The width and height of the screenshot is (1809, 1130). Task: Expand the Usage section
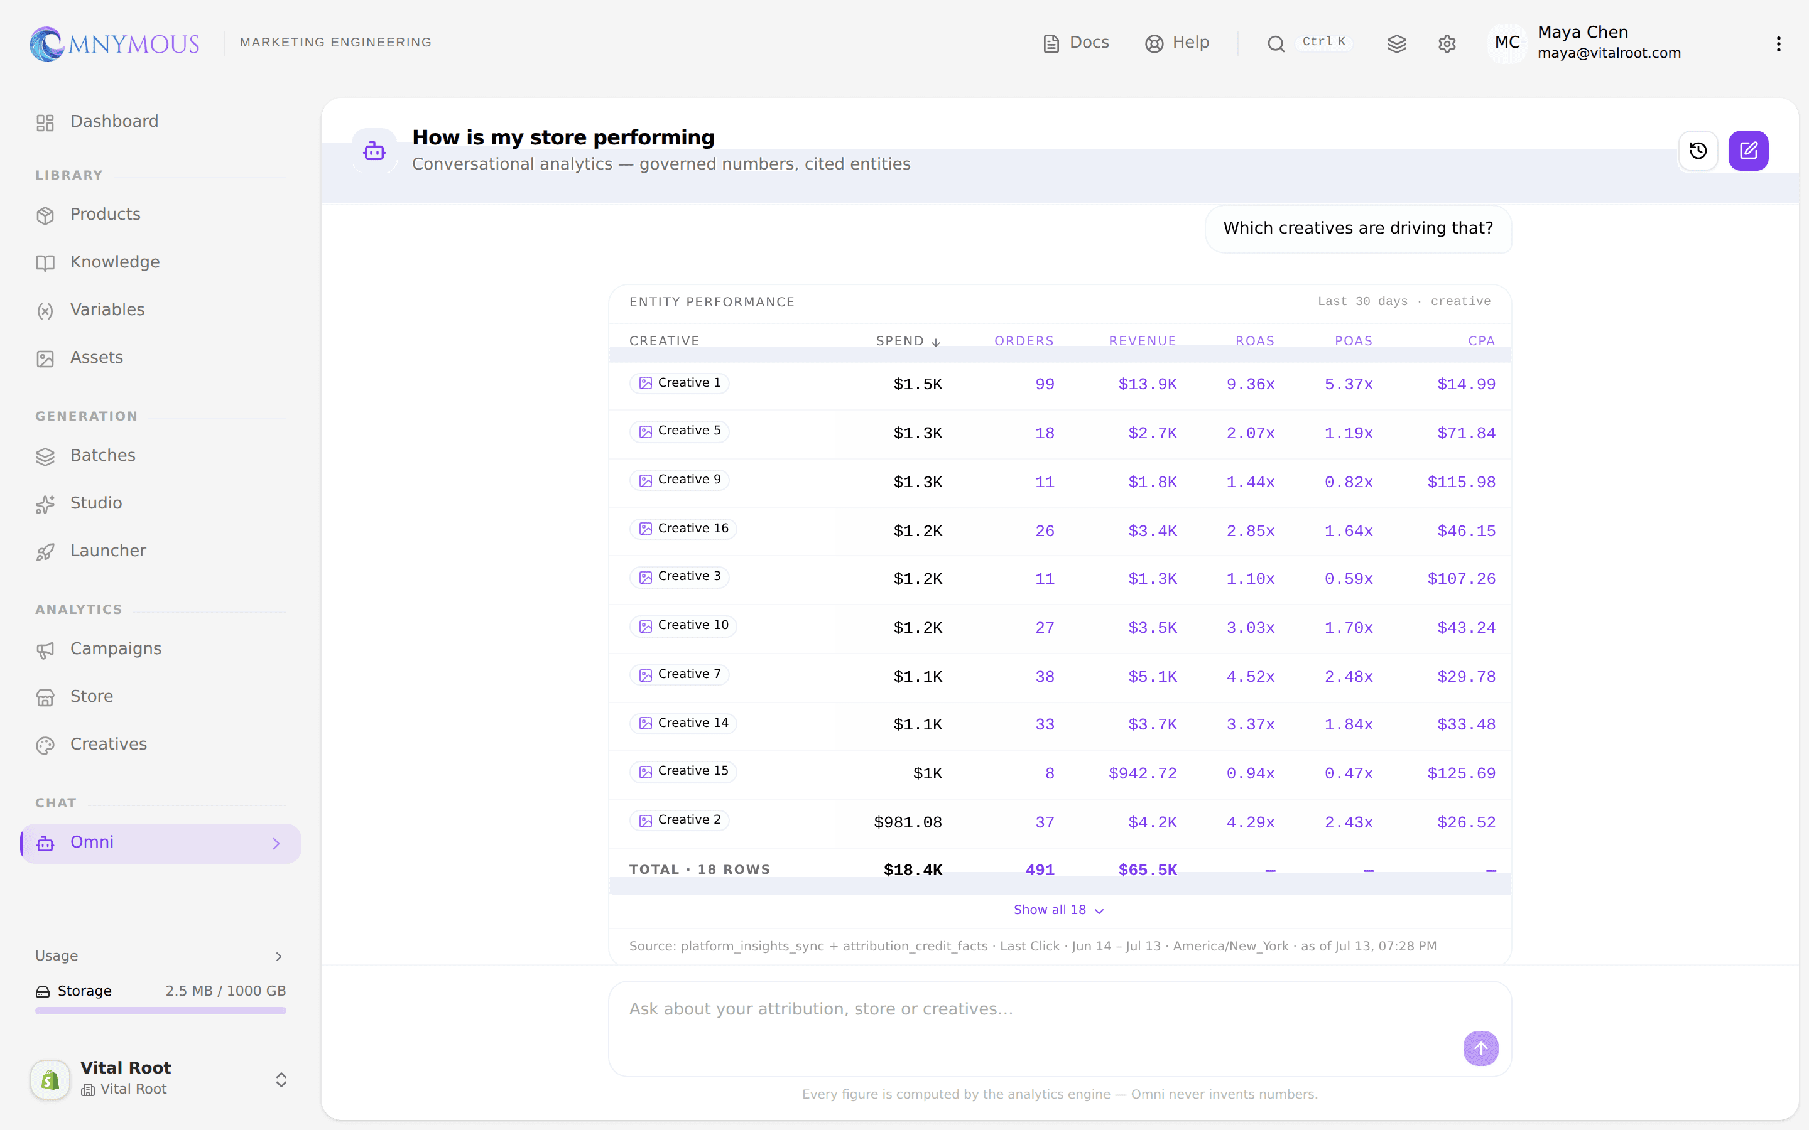point(161,956)
